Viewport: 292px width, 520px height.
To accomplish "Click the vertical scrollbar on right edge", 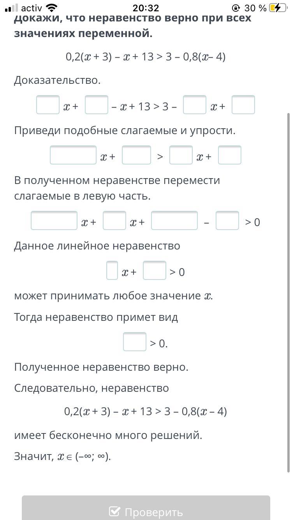I will (x=288, y=292).
